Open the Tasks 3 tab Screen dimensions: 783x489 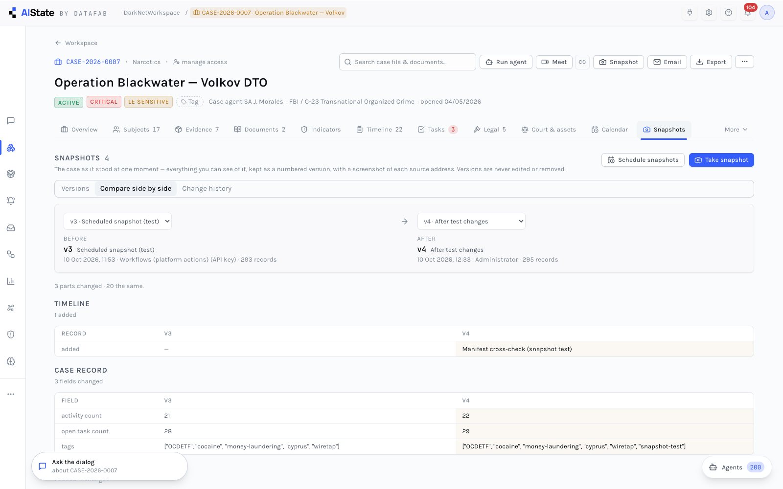coord(438,130)
